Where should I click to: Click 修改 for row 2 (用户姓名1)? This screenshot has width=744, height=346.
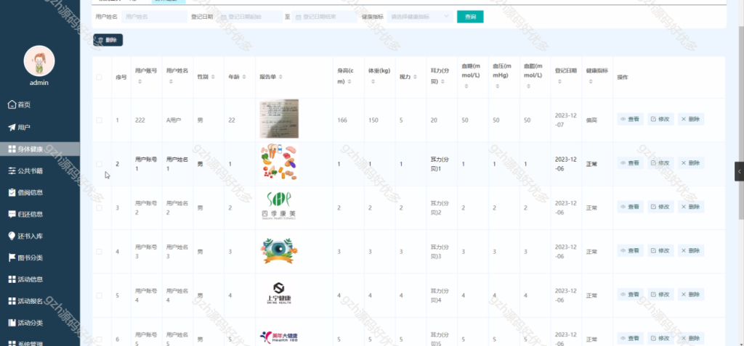pos(660,162)
